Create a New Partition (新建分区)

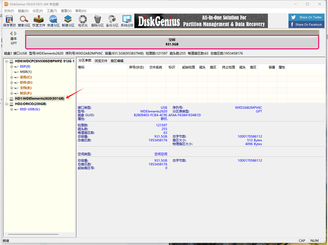(68, 21)
